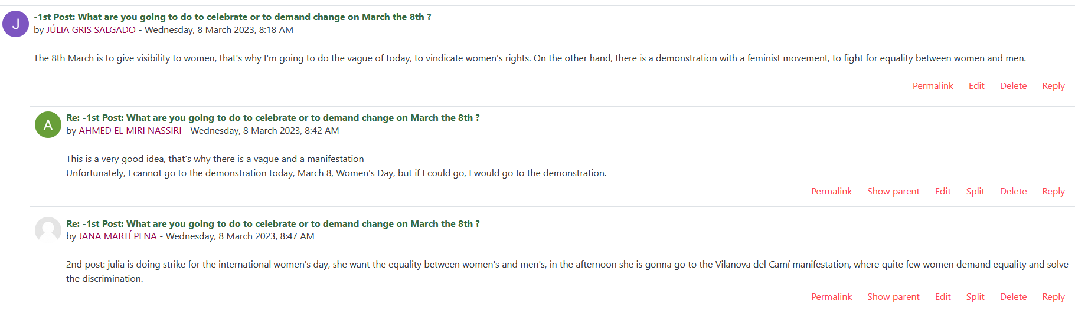Image resolution: width=1075 pixels, height=310 pixels.
Task: Reply to Ahmed's post
Action: point(1053,192)
